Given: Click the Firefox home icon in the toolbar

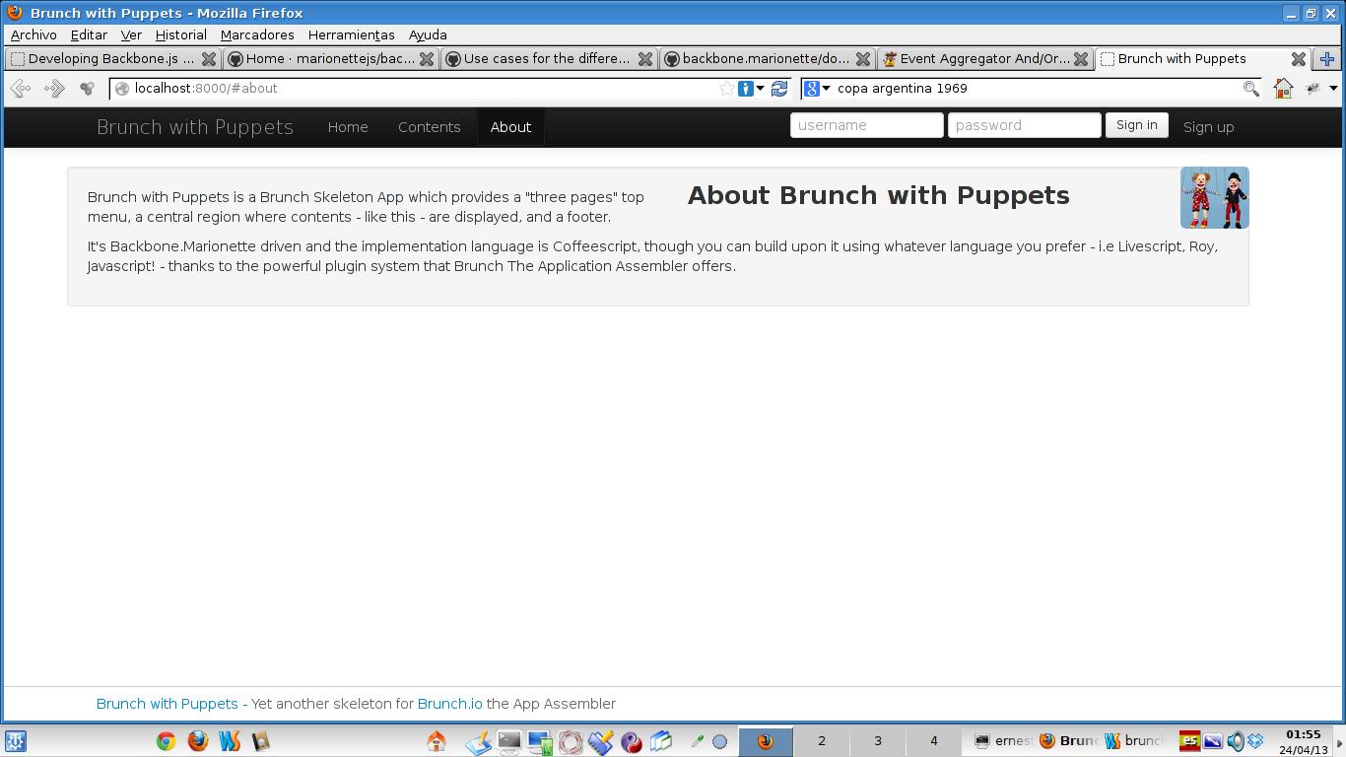Looking at the screenshot, I should (x=1283, y=89).
